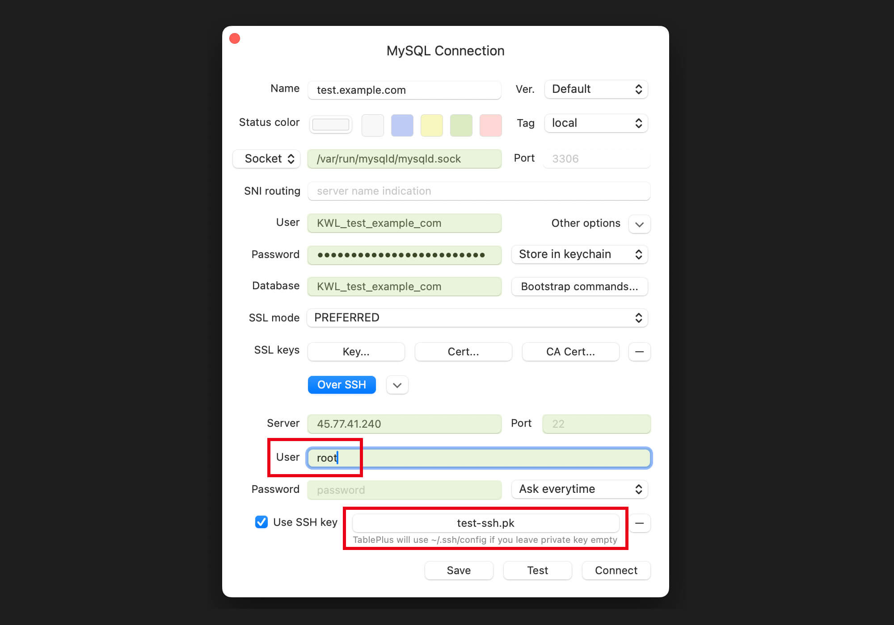Click the minus icon beside CA Cert
The image size is (894, 625).
[639, 352]
